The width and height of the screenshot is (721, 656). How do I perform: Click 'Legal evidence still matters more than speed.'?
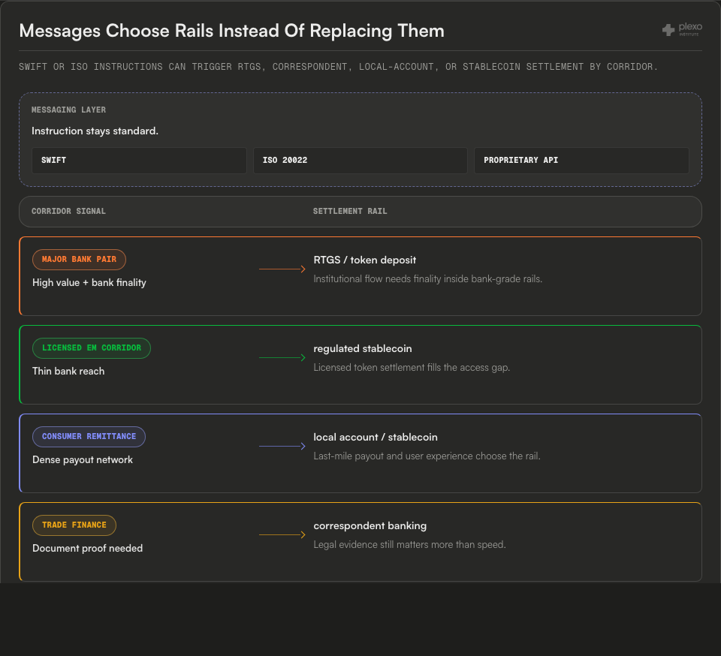tap(410, 545)
